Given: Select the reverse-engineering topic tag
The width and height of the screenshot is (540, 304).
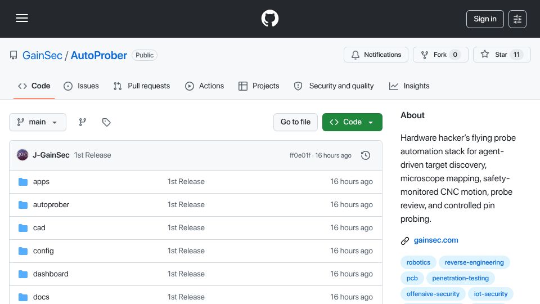Looking at the screenshot, I should [x=474, y=262].
